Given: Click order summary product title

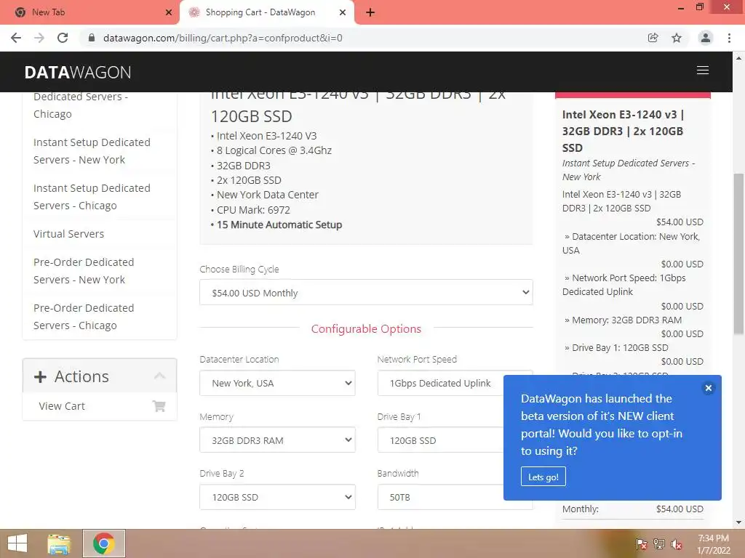Looking at the screenshot, I should pyautogui.click(x=623, y=131).
